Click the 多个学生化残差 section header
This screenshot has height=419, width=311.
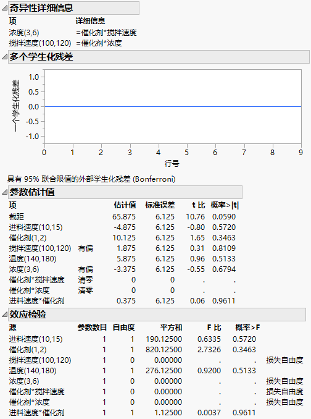point(159,57)
